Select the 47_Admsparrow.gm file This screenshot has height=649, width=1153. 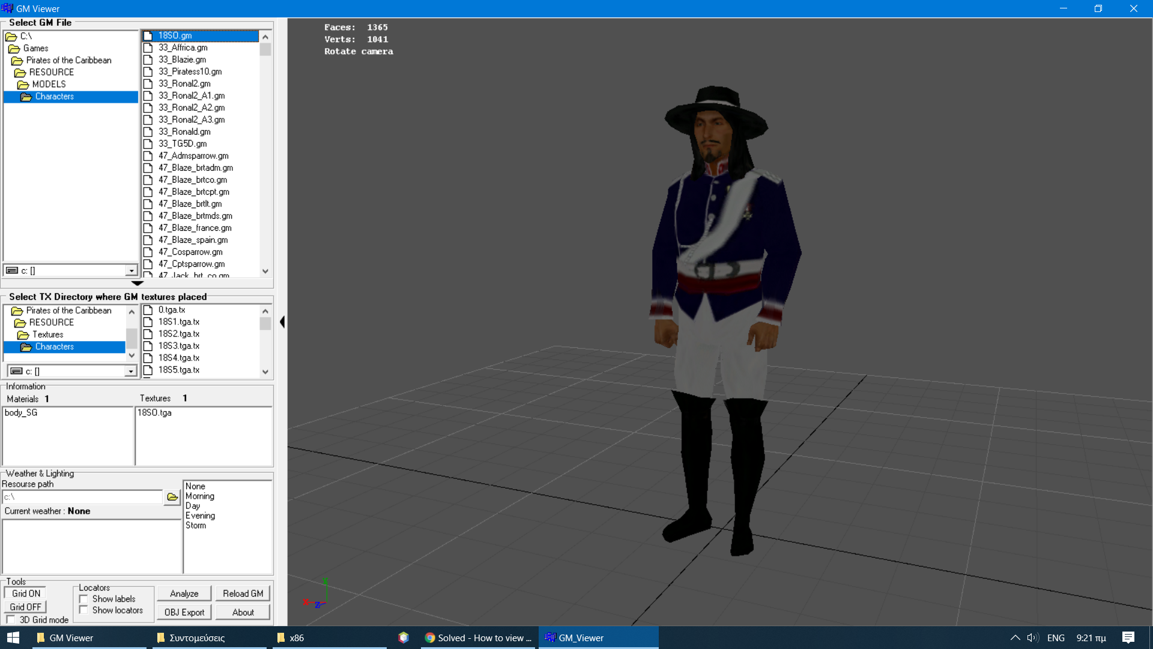(193, 156)
